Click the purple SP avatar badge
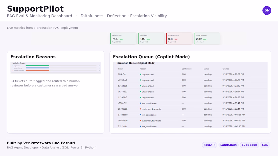The image size is (278, 156). click(x=267, y=10)
